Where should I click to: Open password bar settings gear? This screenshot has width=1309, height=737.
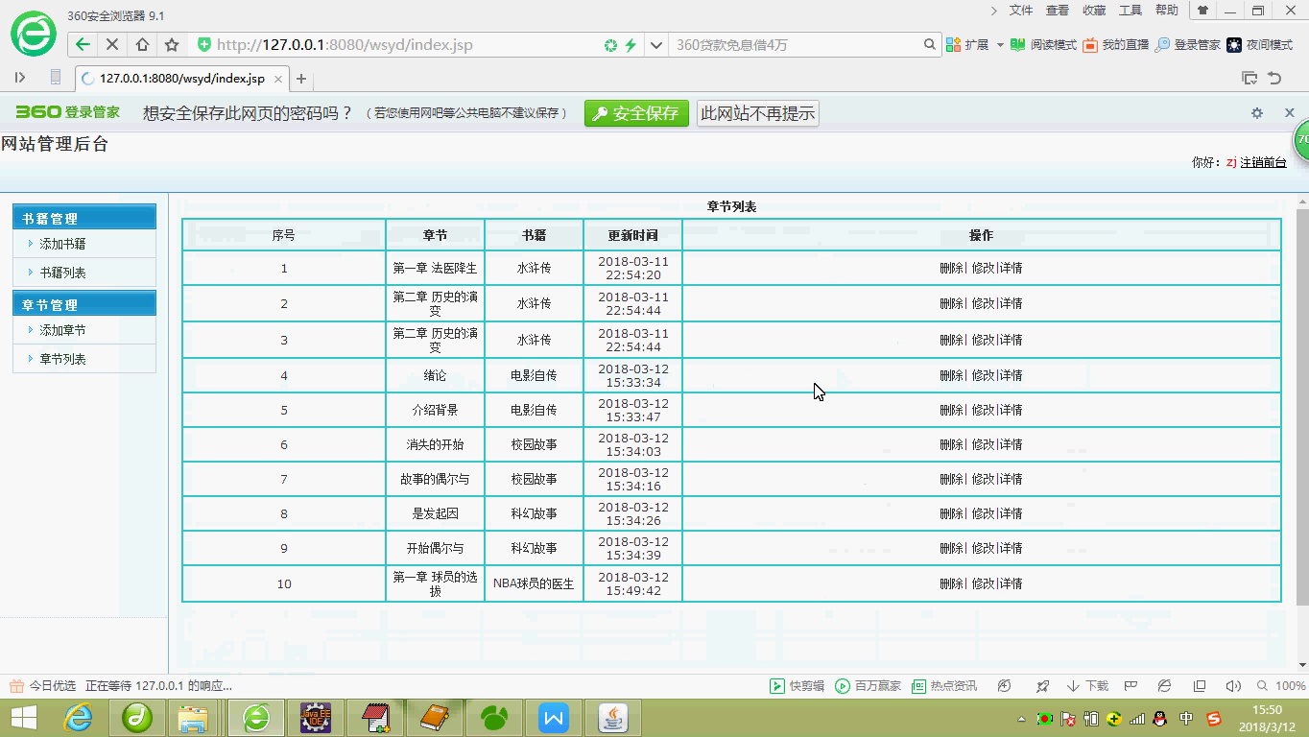[x=1257, y=113]
